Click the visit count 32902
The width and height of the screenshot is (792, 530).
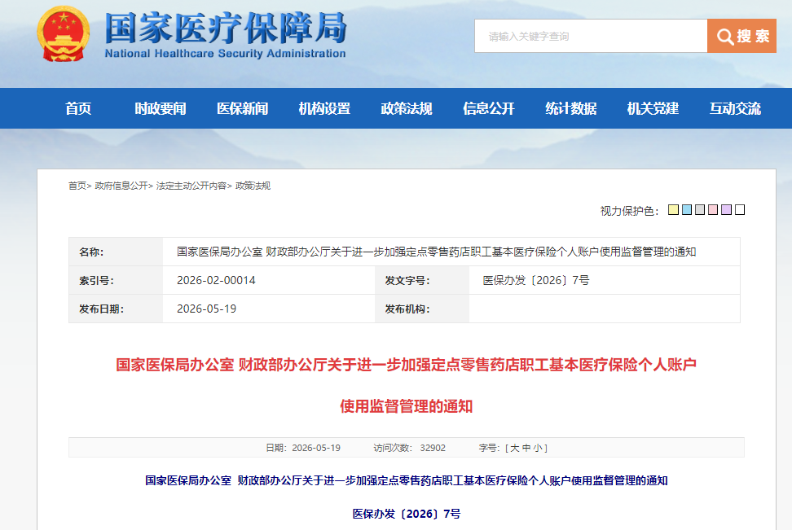click(433, 448)
